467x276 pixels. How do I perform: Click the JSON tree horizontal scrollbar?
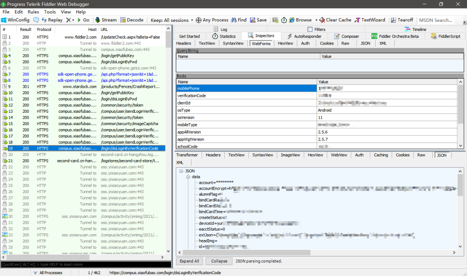317,252
